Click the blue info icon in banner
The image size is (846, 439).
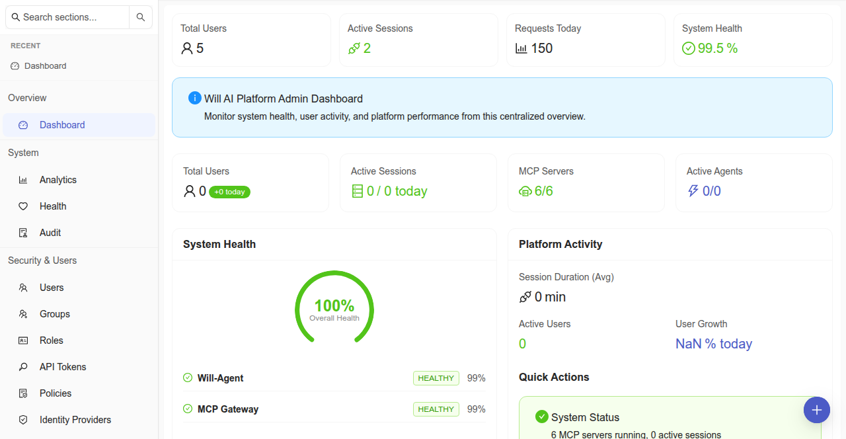(195, 98)
